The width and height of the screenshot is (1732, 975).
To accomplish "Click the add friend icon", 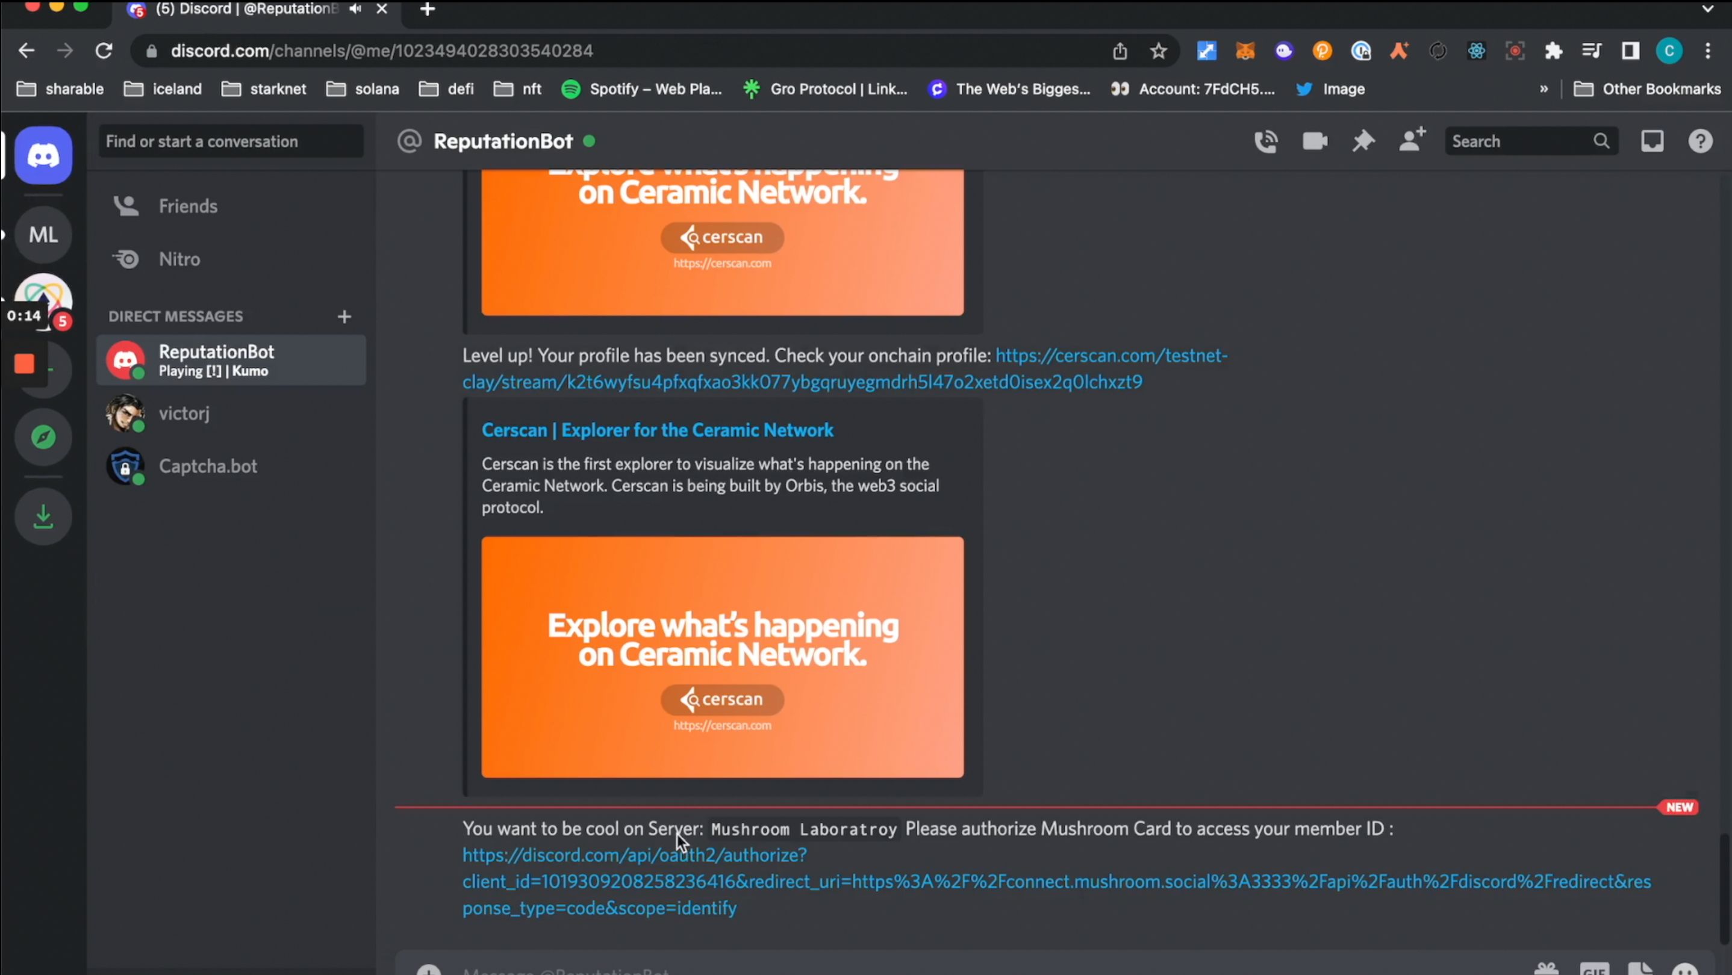I will pyautogui.click(x=1411, y=140).
